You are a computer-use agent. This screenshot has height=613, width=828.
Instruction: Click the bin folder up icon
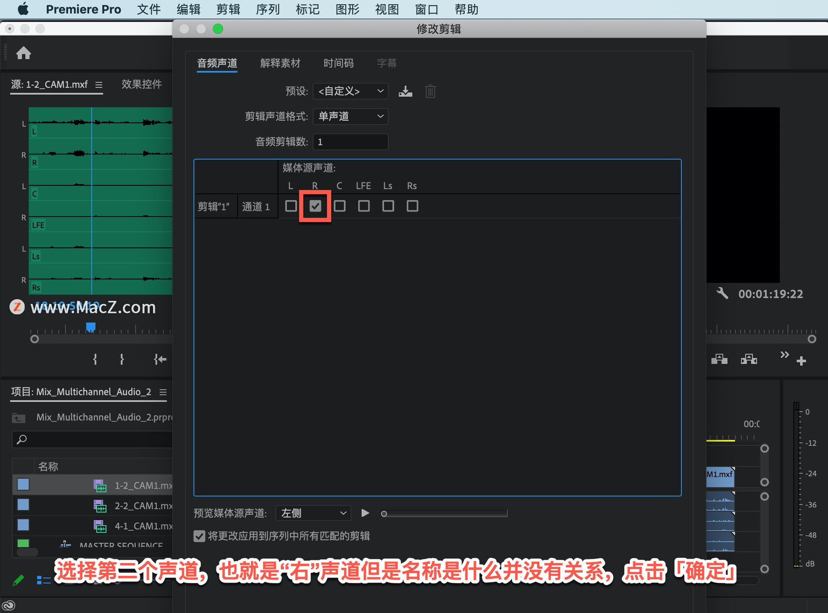19,418
